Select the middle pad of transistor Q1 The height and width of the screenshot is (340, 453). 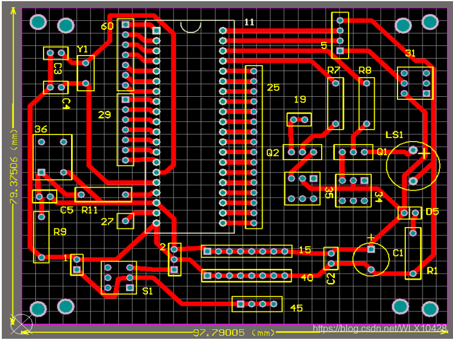353,152
